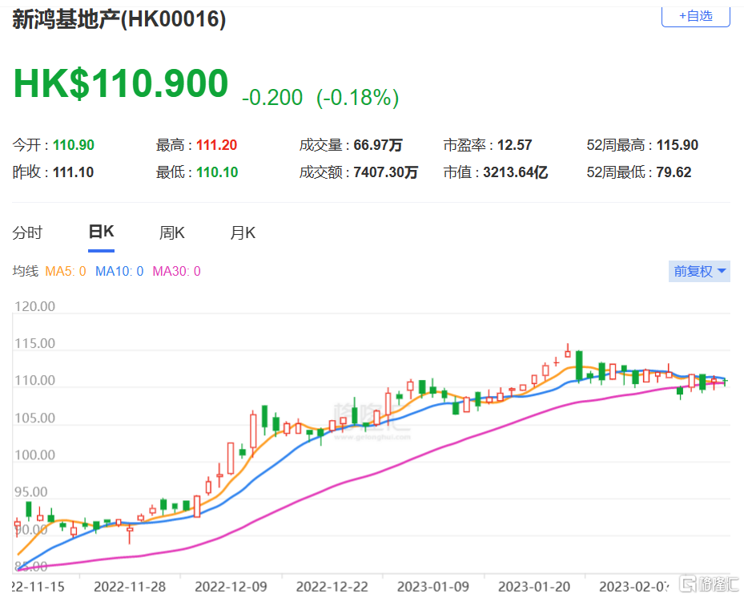The height and width of the screenshot is (598, 744).
Task: Open the 周K weekly candlestick tab
Action: 171,232
